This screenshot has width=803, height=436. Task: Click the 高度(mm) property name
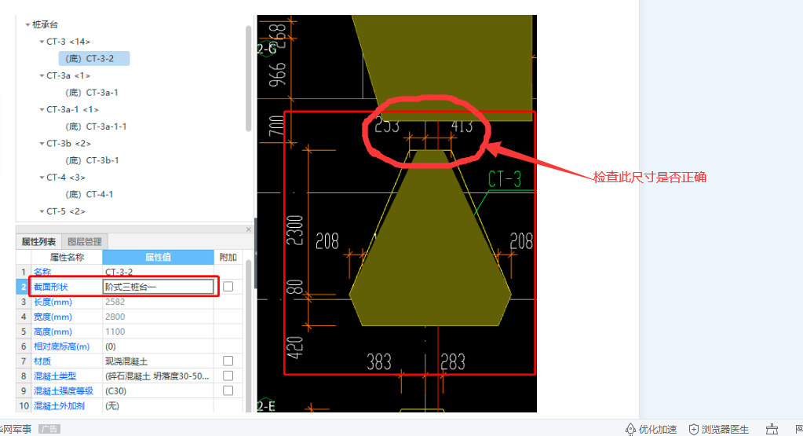click(53, 332)
